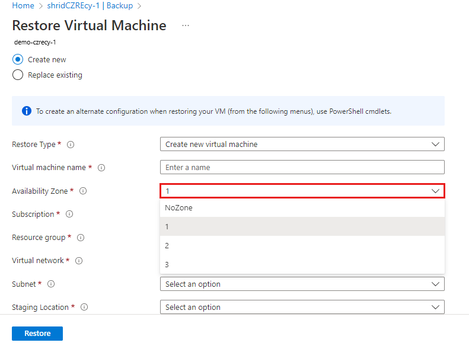Image resolution: width=469 pixels, height=349 pixels.
Task: Select the Create new radio button
Action: (x=18, y=59)
